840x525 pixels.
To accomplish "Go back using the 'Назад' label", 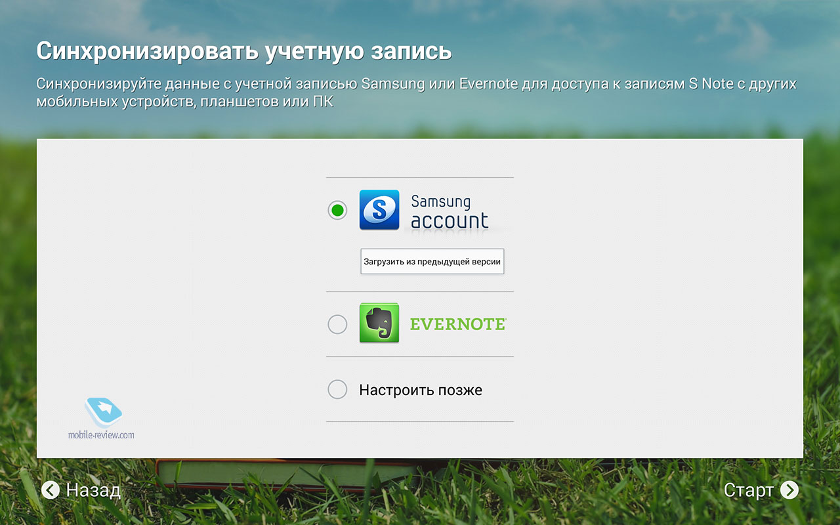I will click(x=93, y=490).
